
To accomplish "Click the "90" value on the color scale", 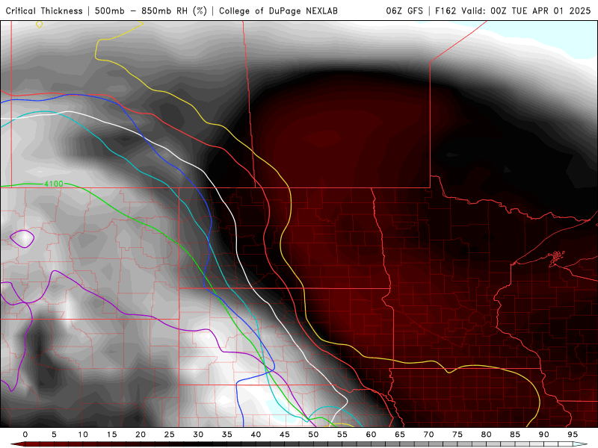I will click(543, 435).
